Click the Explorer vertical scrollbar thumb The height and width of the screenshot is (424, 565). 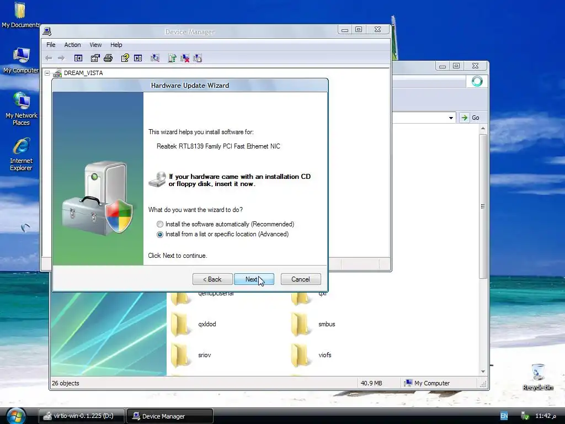tap(483, 206)
